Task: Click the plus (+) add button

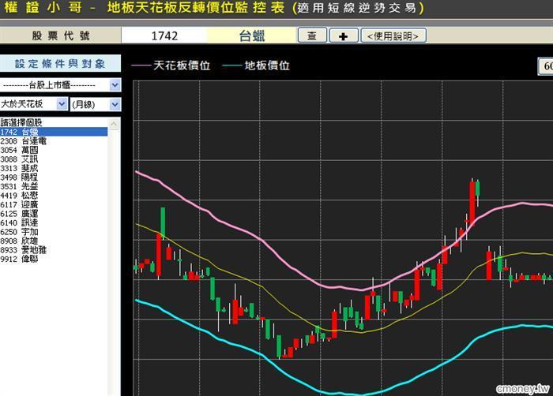Action: [343, 35]
